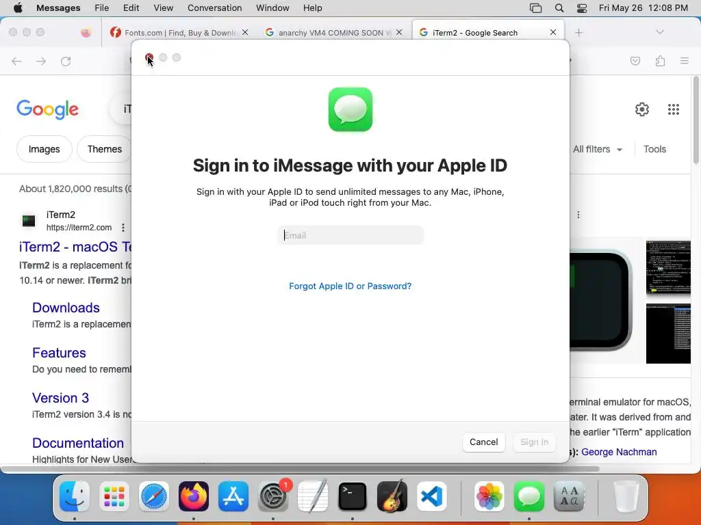
Task: Open TextEdit in the dock
Action: [x=313, y=496]
